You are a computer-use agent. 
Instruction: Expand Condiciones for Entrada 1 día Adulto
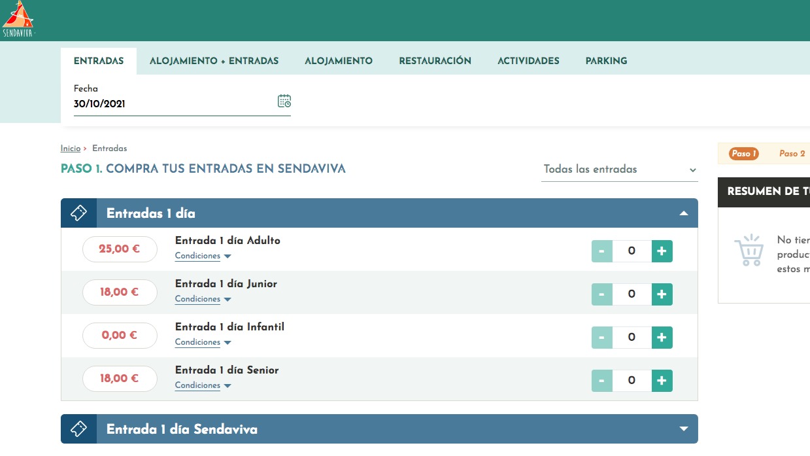(x=197, y=256)
